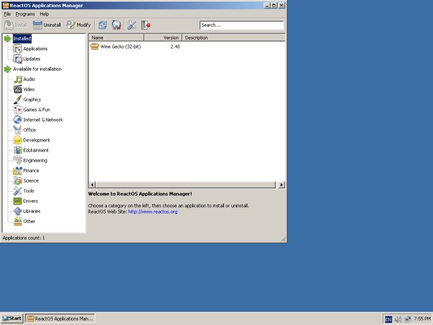Screen dimensions: 433x325
Task: Open the Programs menu
Action: [25, 14]
